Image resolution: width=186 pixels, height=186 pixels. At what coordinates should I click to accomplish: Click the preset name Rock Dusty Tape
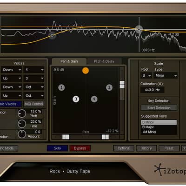click(70, 172)
